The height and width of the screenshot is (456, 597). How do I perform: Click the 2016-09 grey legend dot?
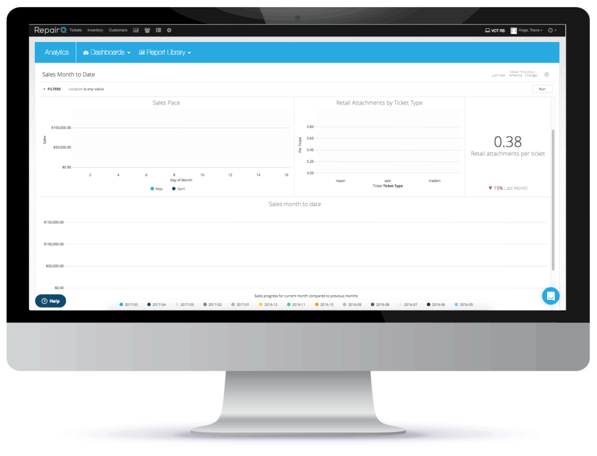pos(344,305)
